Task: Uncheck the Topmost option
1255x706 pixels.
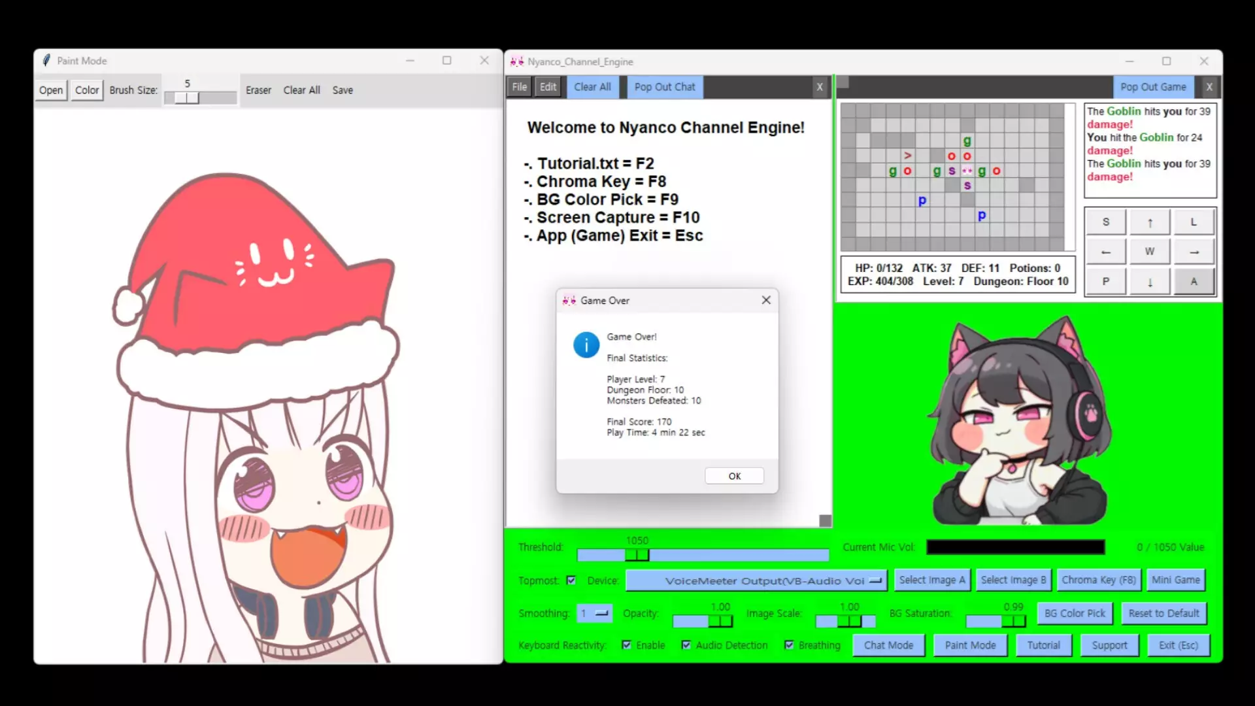Action: pyautogui.click(x=572, y=580)
